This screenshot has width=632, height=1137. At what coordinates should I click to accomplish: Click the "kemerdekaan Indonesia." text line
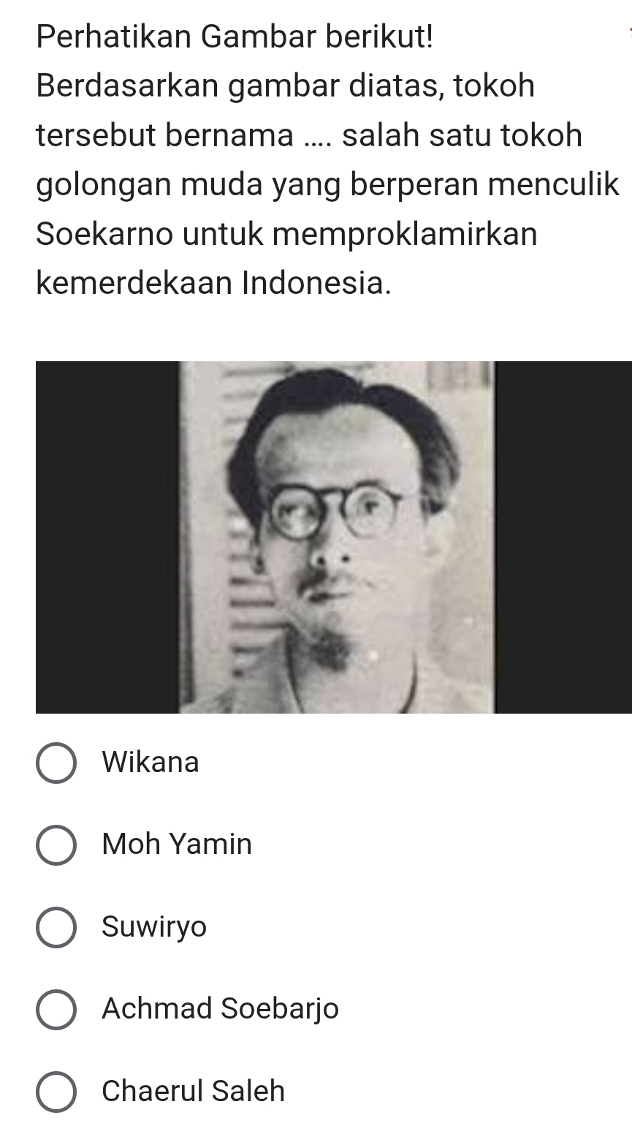[213, 284]
